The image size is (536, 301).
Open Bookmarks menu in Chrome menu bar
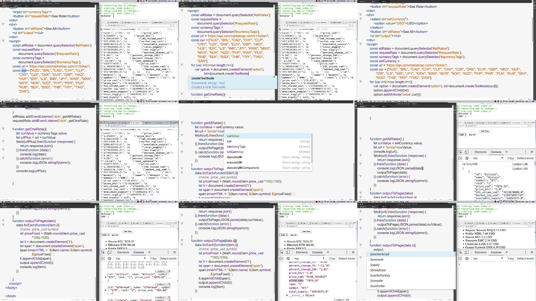(34, 102)
